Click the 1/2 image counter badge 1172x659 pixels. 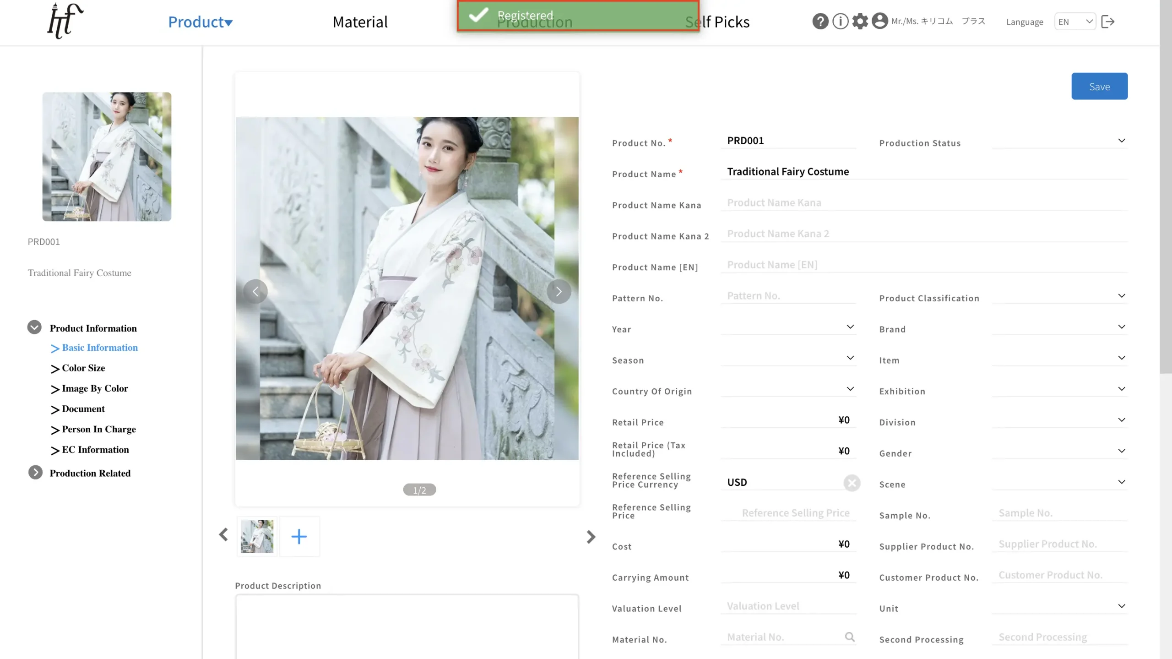pos(419,490)
